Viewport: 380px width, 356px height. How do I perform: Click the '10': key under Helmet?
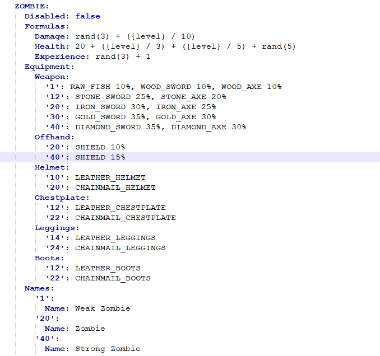point(57,177)
